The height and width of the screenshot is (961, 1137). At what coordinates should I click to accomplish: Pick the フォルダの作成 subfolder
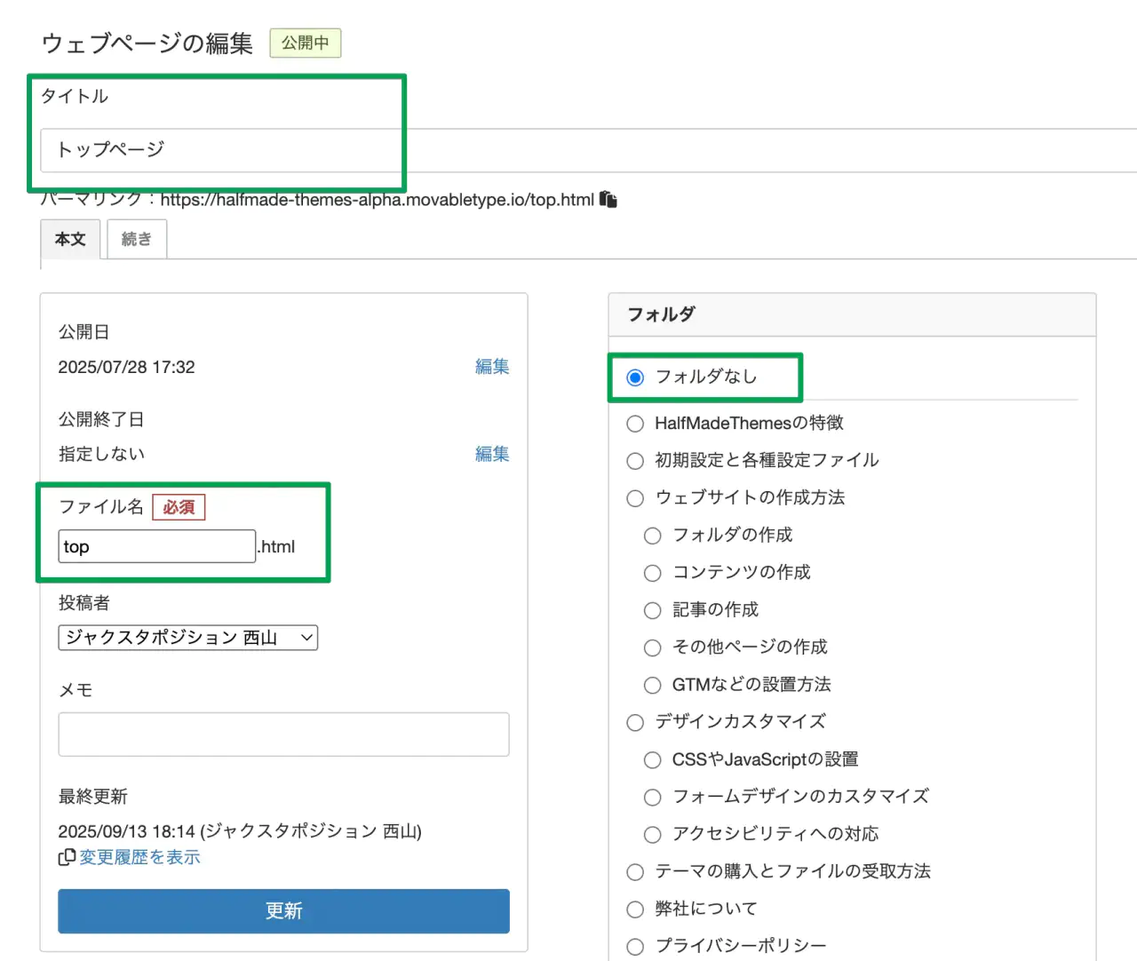[x=653, y=536]
